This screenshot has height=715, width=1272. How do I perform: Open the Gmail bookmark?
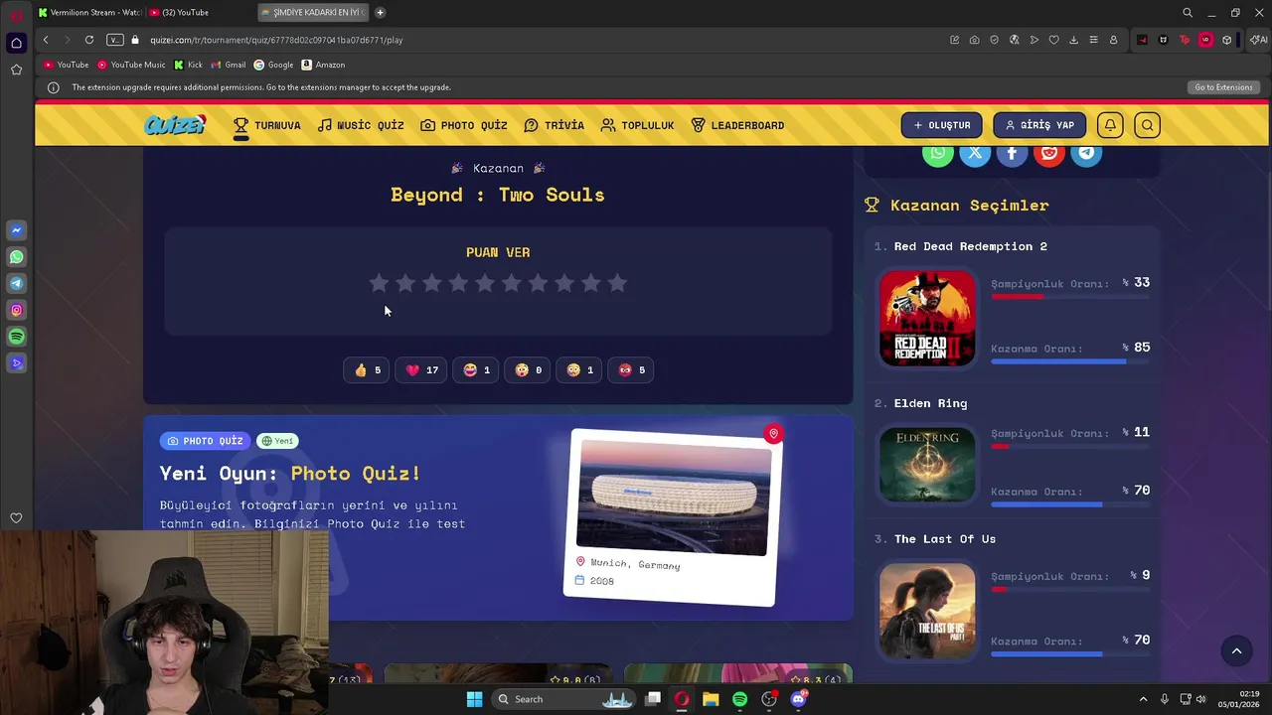pos(228,65)
